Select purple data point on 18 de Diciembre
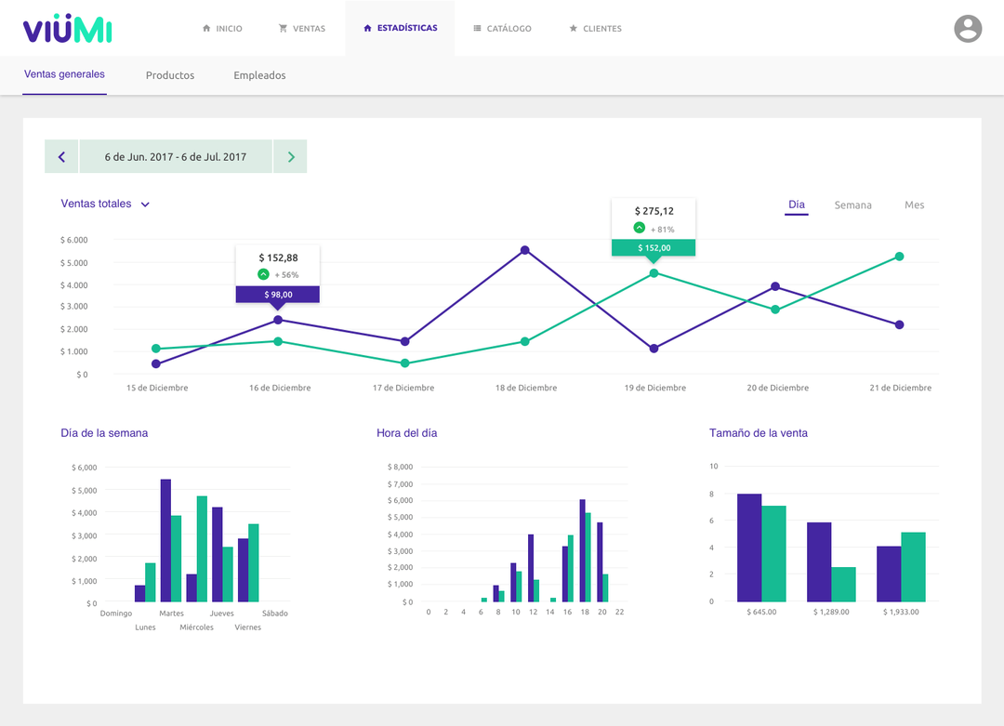Viewport: 1004px width, 726px height. 525,250
